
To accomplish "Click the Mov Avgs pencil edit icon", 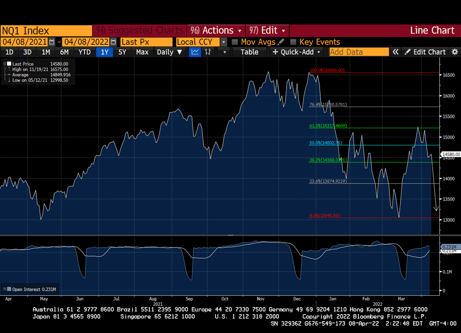I will tap(281, 42).
